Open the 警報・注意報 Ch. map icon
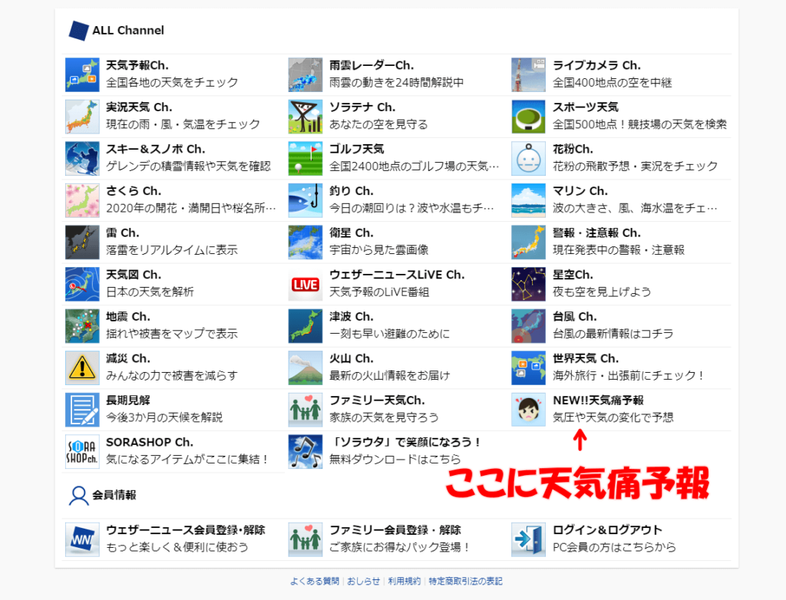Screen dimensions: 786x600 pos(528,242)
